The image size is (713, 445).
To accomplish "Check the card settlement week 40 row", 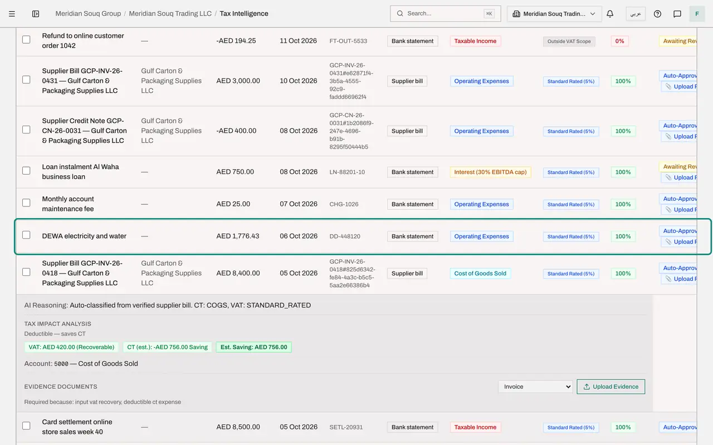I will coord(26,426).
